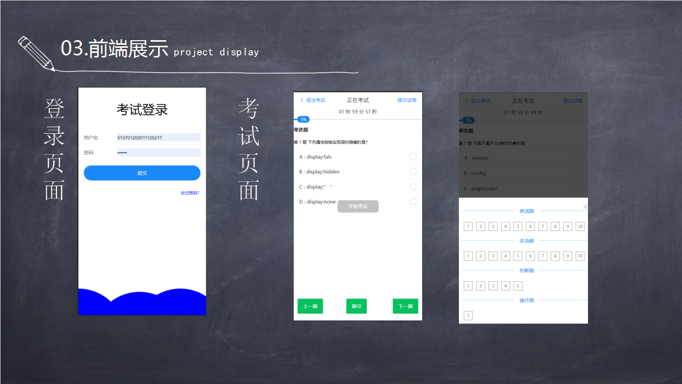Click 提交试卷 in the exam header

[407, 101]
